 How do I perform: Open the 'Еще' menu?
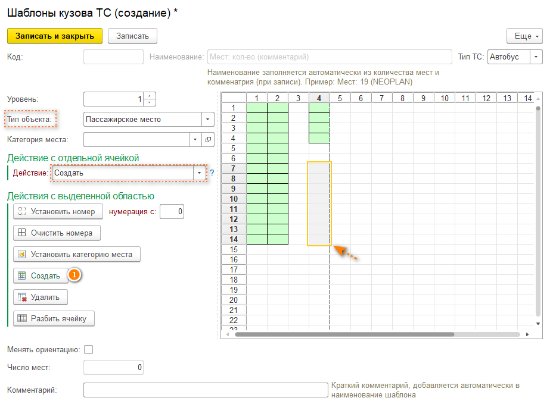point(524,36)
